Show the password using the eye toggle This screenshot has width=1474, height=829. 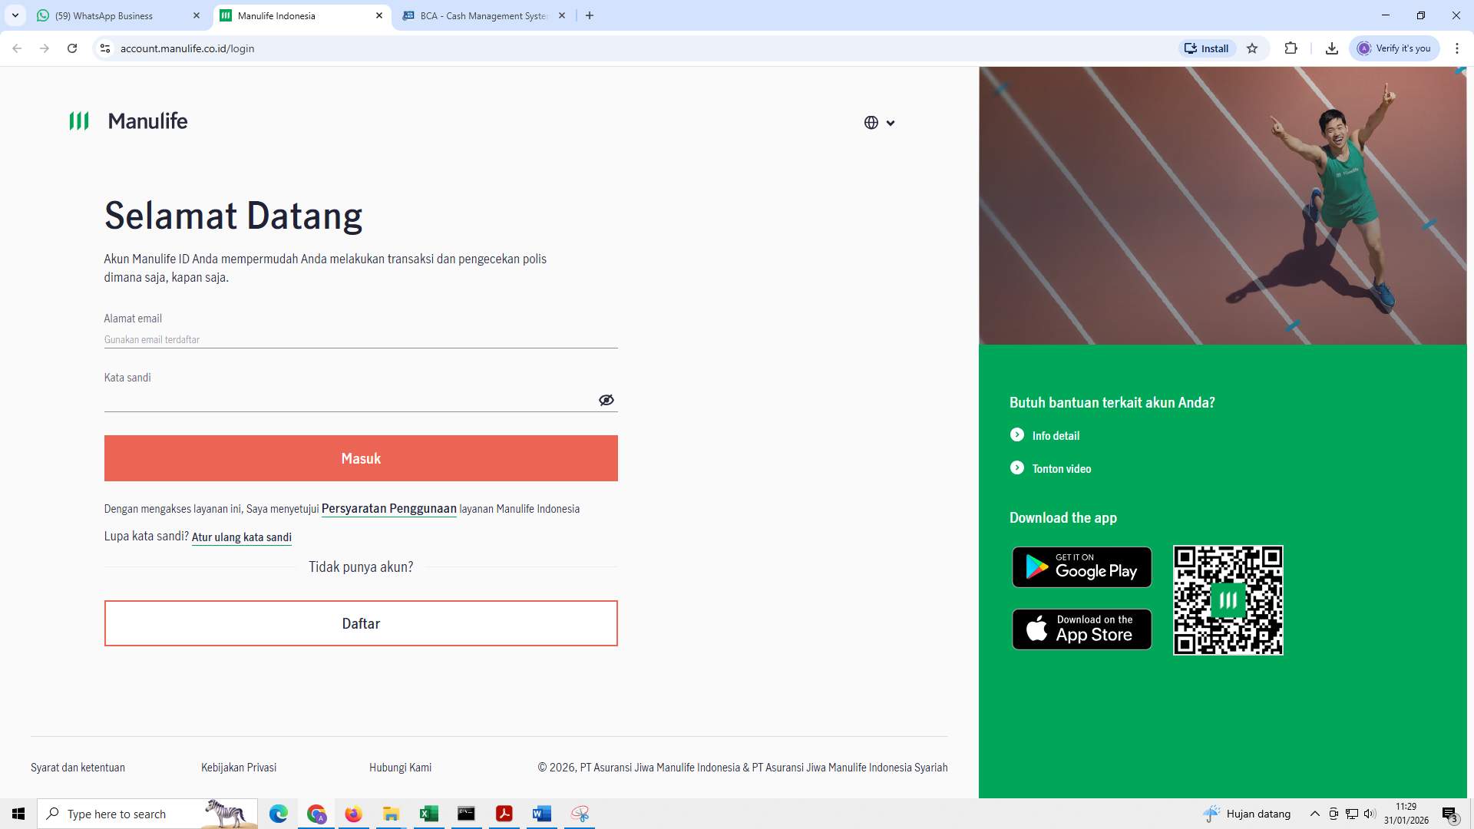[x=606, y=399]
